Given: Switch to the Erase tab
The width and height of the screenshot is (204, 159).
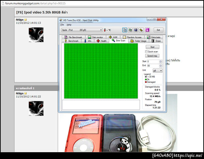Looking at the screenshot, I should pyautogui.click(x=156, y=41).
